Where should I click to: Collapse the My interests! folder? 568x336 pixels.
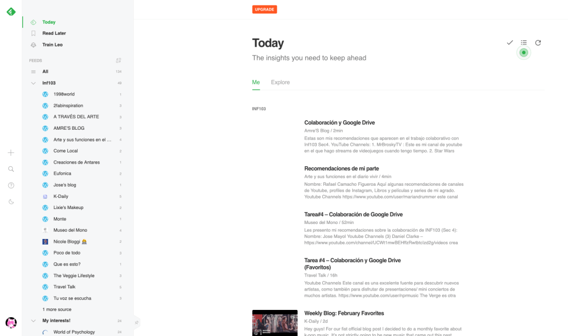[x=33, y=321]
